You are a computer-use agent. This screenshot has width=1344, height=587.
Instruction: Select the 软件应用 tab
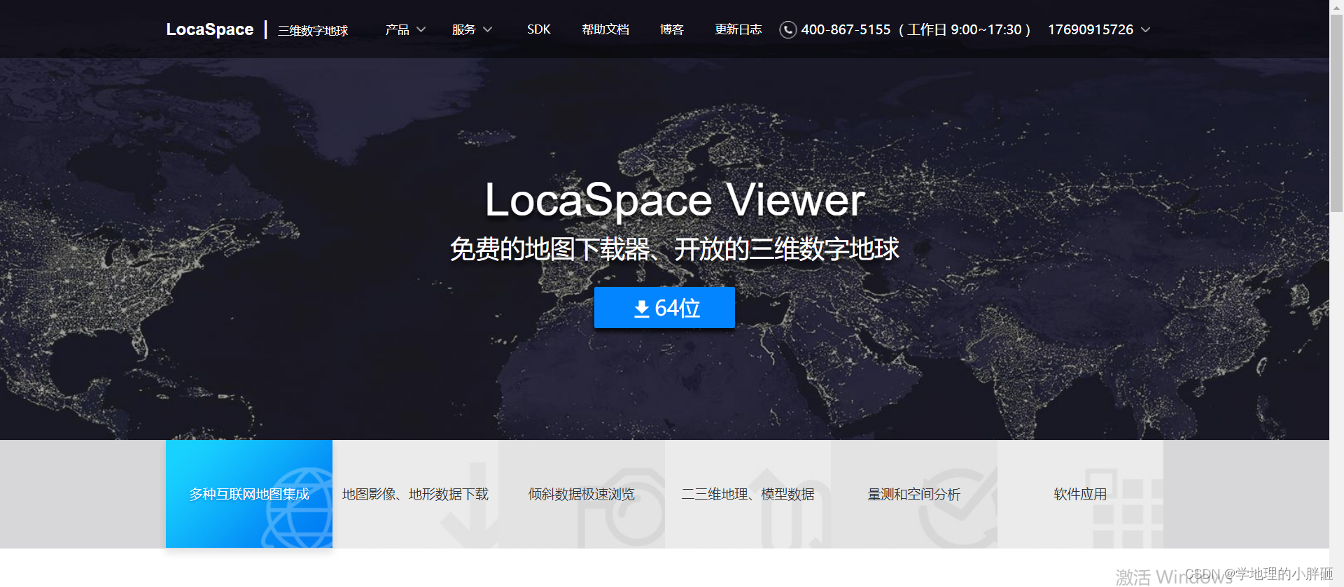[1080, 494]
